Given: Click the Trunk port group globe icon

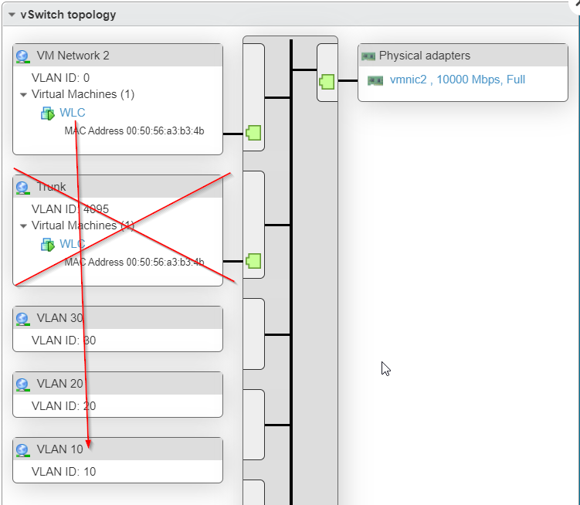Looking at the screenshot, I should pyautogui.click(x=22, y=188).
